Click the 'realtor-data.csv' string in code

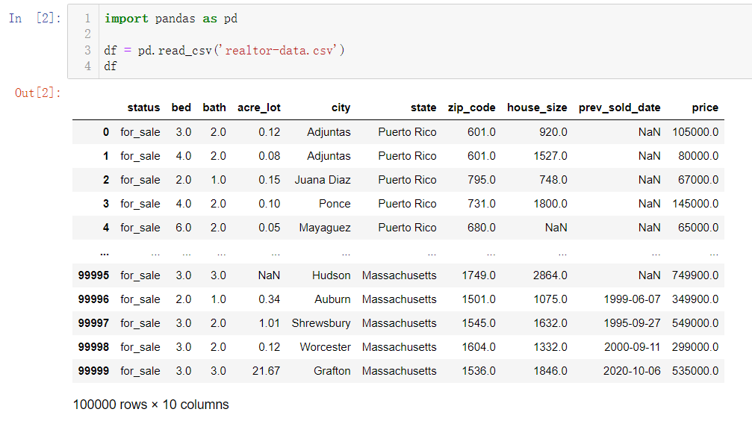pos(279,50)
